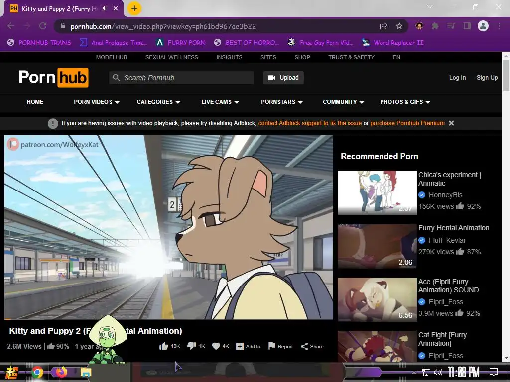Screen dimensions: 510x382
Task: Open the browser side panel icon
Action: pyautogui.click(x=467, y=26)
